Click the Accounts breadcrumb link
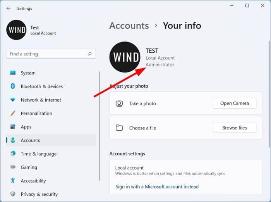Viewport: 271px width, 202px height. 129,26
